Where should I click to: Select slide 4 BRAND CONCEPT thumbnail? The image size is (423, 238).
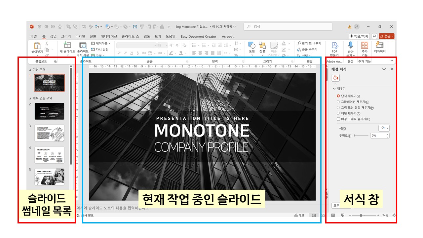tap(50, 155)
